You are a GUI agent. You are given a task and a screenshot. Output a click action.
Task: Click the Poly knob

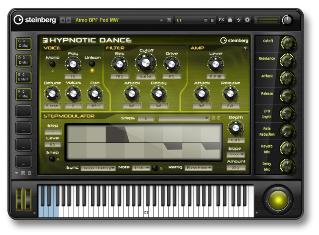click(x=73, y=64)
